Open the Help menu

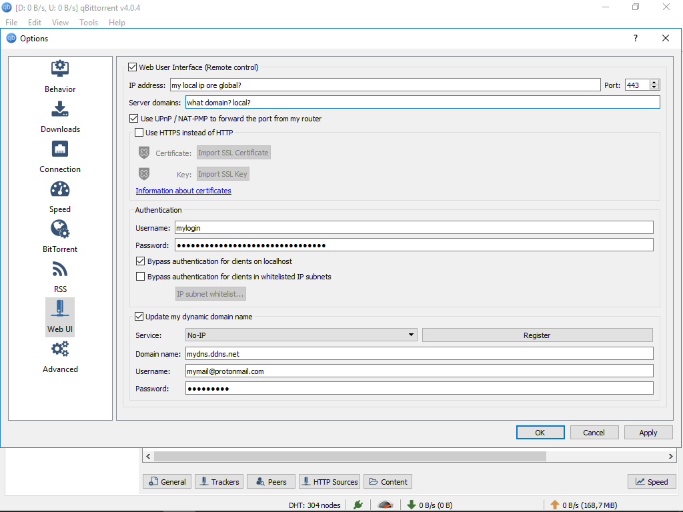coord(117,22)
